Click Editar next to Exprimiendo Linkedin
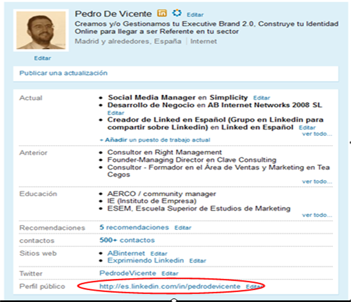The image size is (351, 302). coord(198,261)
